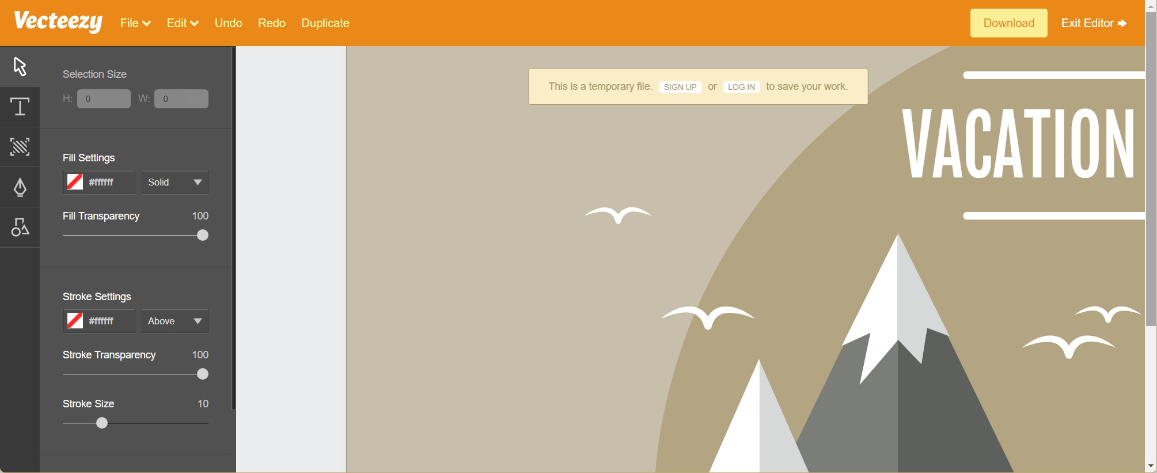This screenshot has height=473, width=1157.
Task: Click the SIGN UP link
Action: 680,87
